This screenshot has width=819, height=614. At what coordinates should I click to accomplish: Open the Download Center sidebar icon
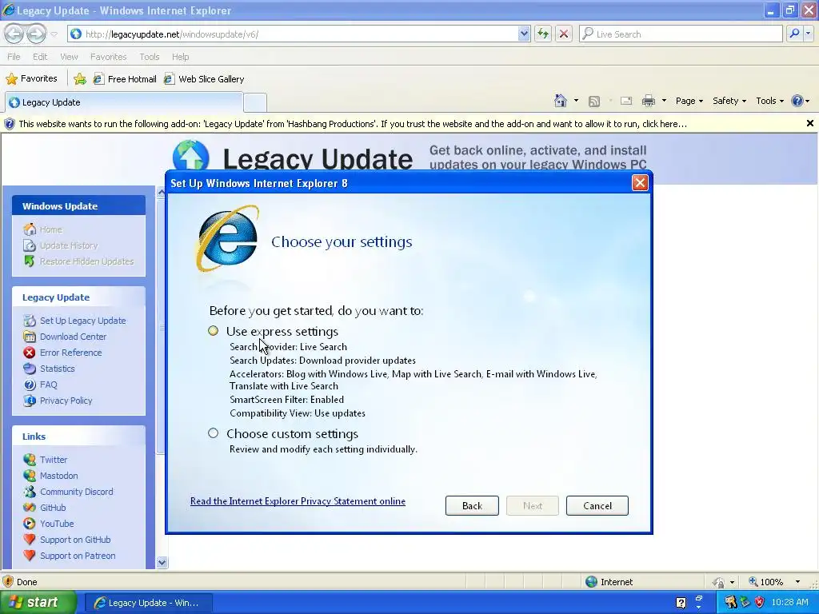30,337
